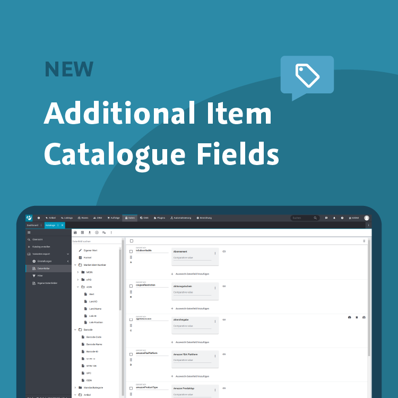Click Ausweich-Datenfeld hinzufügen under Amazon FBA Plattform
Viewport: 398px width, 398px height.
[x=190, y=376]
